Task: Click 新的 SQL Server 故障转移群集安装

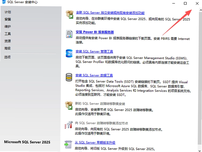Action: (x=100, y=104)
